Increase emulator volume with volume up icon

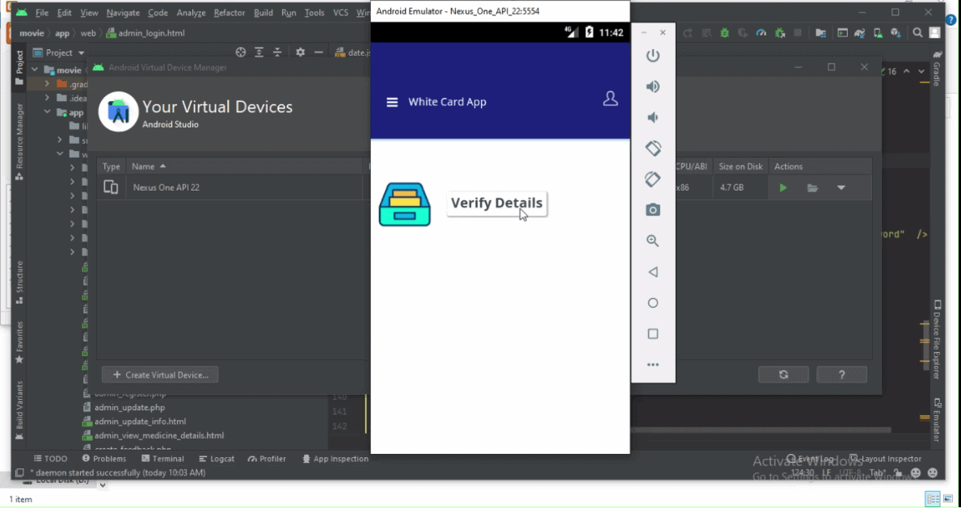[653, 86]
